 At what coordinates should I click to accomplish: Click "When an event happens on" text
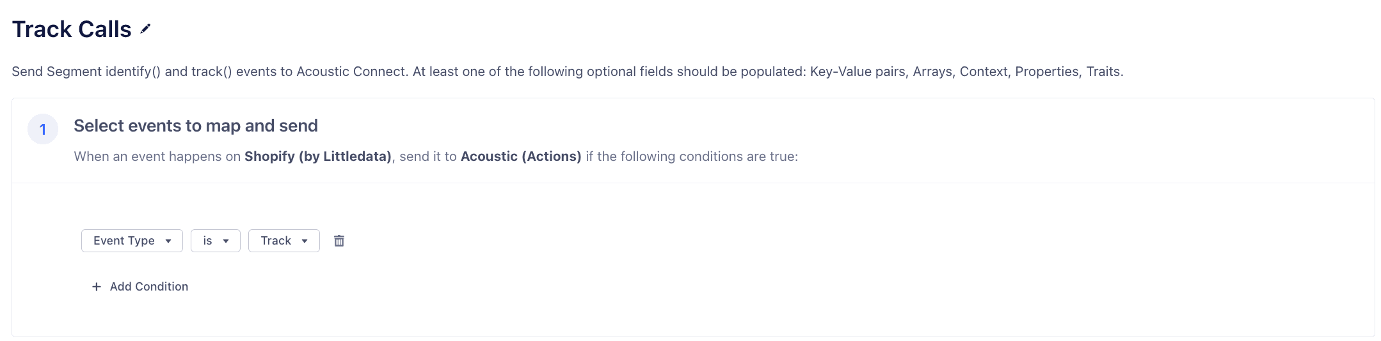coord(157,156)
